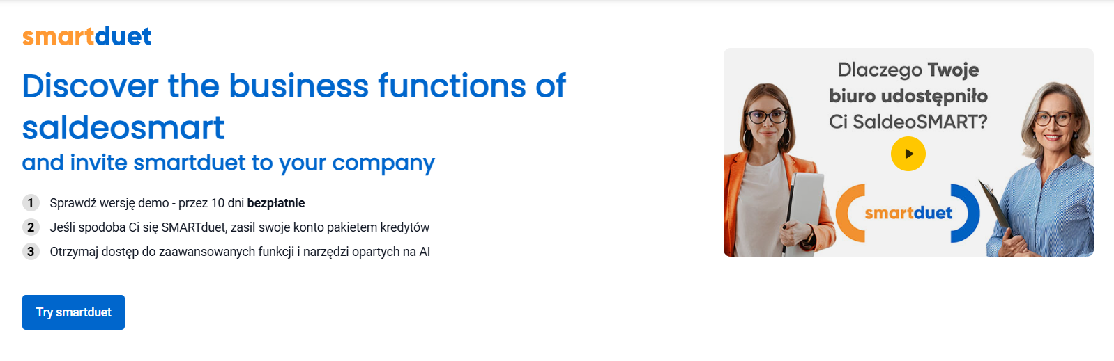The image size is (1114, 361).
Task: Select step number 1 circle icon
Action: [x=31, y=203]
